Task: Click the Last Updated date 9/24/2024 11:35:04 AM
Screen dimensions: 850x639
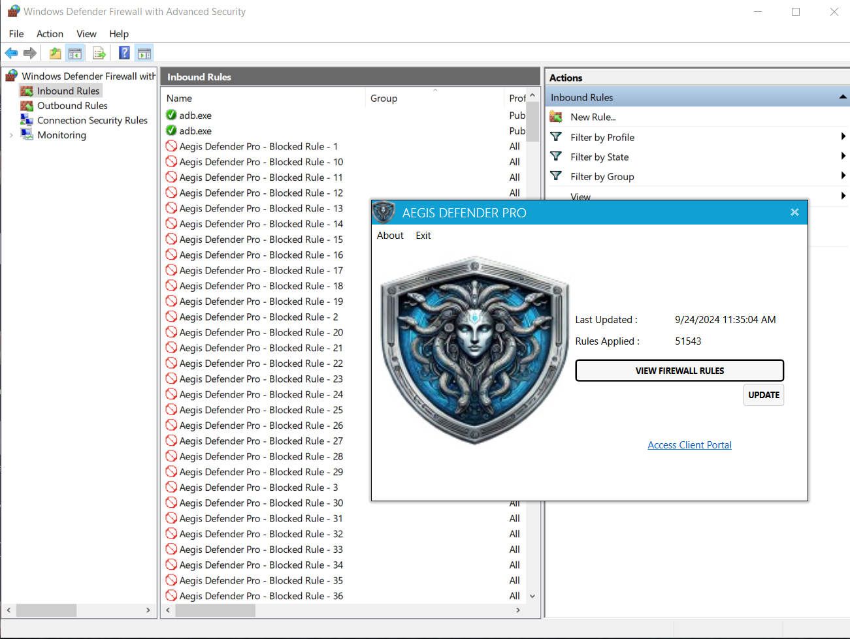Action: click(x=725, y=320)
